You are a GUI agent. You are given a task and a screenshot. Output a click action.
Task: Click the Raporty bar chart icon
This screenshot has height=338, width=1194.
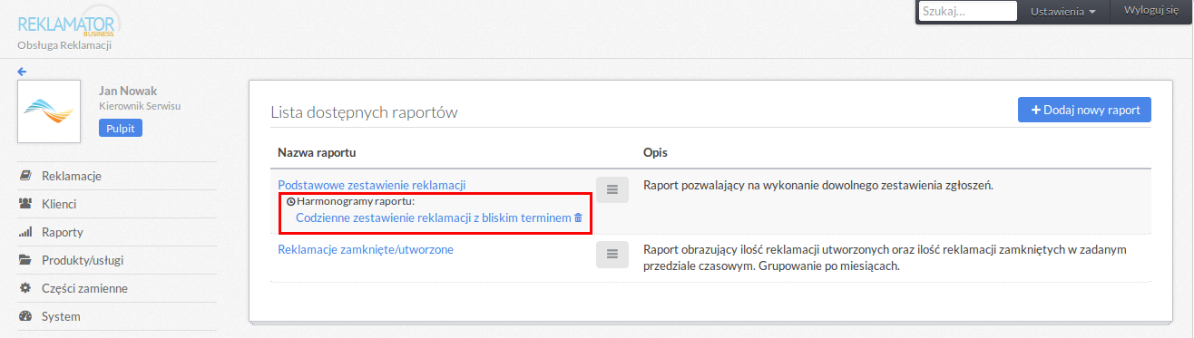tap(25, 232)
